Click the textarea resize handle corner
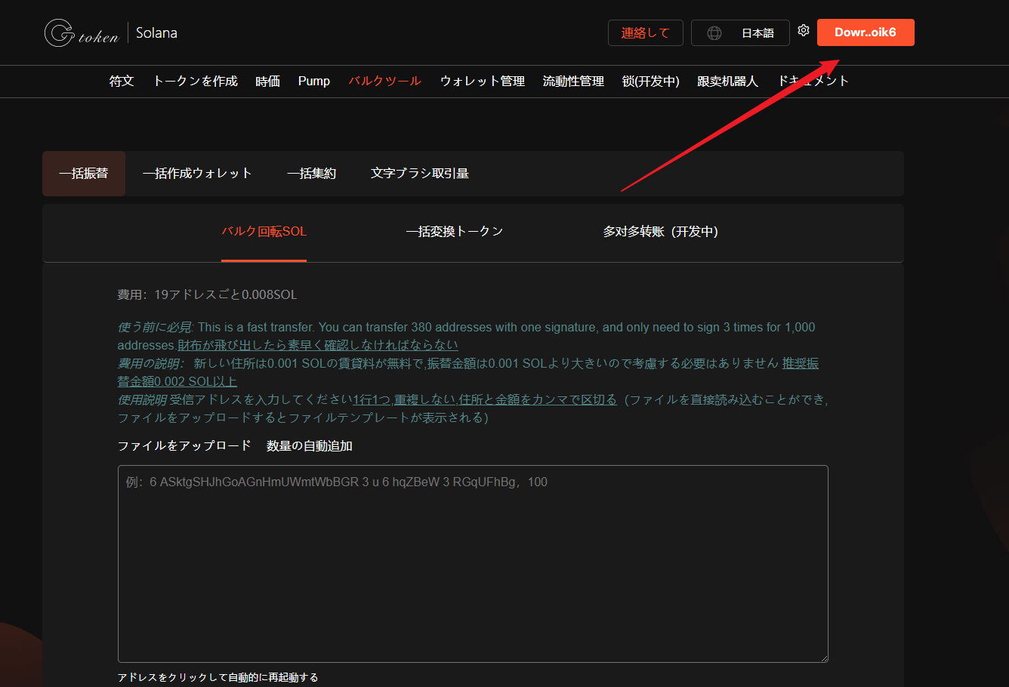Screen dimensions: 1009x687 pos(824,658)
